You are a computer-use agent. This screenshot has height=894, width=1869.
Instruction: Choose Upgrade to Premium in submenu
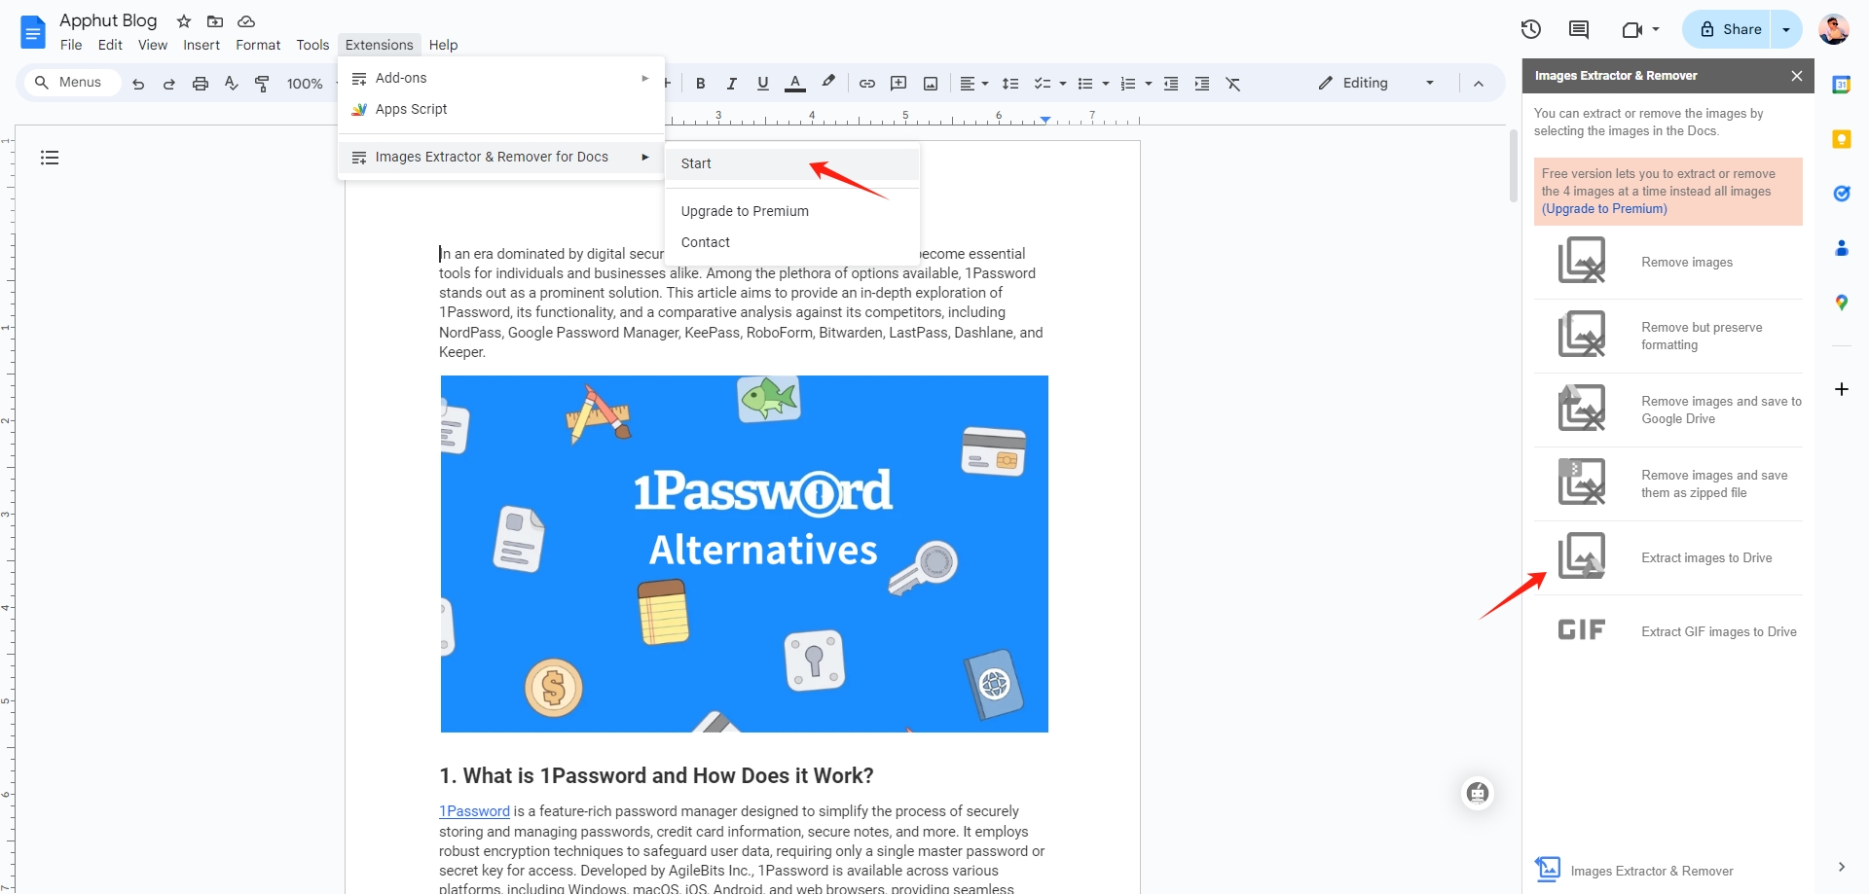point(792,211)
